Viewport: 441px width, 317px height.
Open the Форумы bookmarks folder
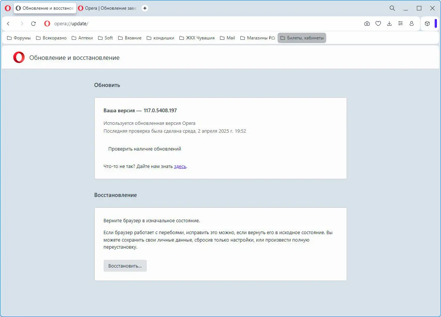[x=19, y=38]
